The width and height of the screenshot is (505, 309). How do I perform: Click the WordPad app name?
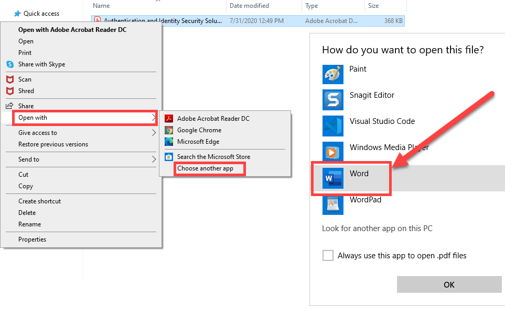(x=366, y=200)
